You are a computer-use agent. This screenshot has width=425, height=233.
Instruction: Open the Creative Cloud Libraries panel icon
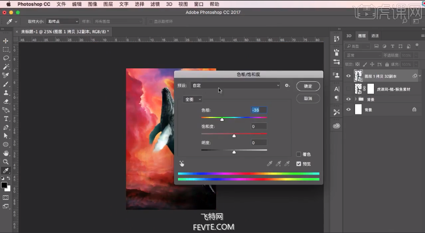coord(337,126)
